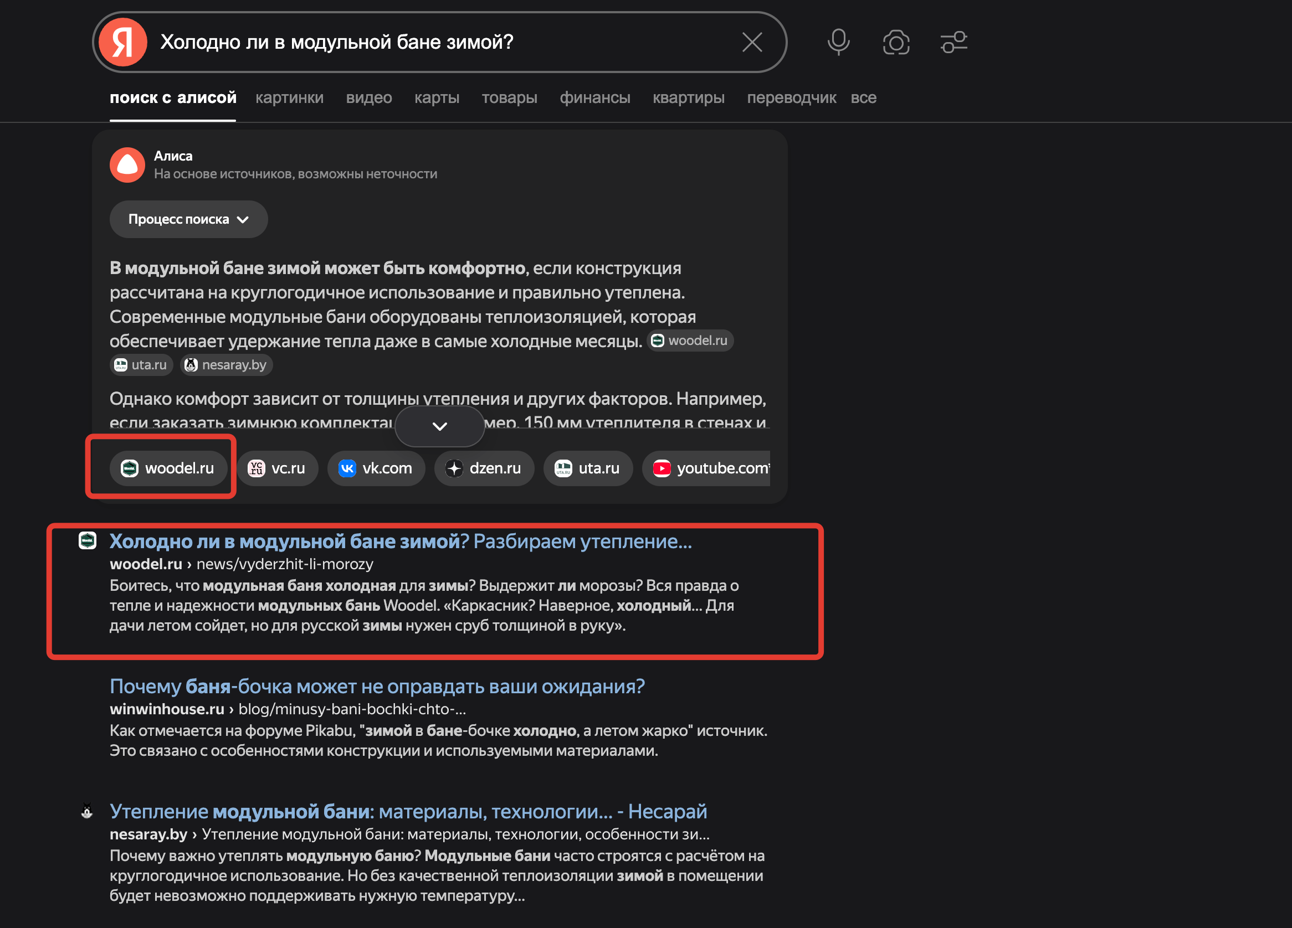
Task: Expand the Процесс поиска dropdown
Action: tap(188, 219)
